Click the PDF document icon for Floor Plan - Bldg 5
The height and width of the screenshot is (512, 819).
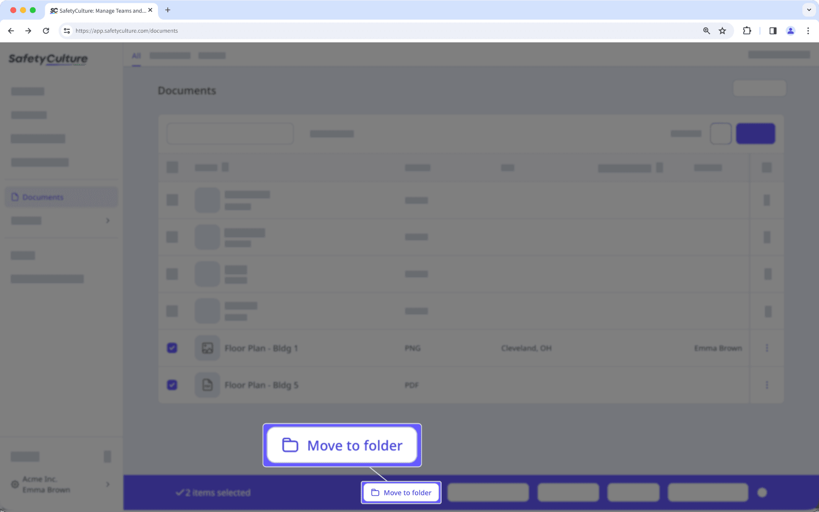click(207, 385)
